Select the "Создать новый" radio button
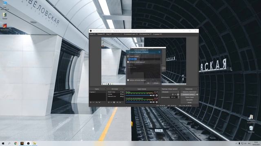The image size is (261, 146). (x=128, y=56)
